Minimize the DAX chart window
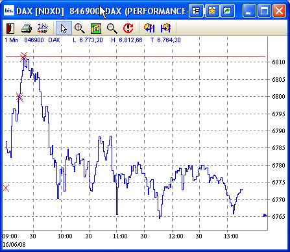 pyautogui.click(x=249, y=10)
